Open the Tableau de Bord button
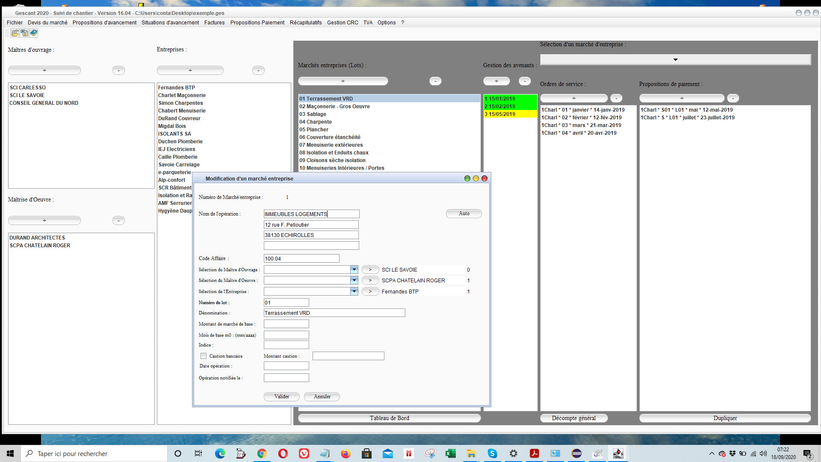This screenshot has width=821, height=462. [x=389, y=418]
